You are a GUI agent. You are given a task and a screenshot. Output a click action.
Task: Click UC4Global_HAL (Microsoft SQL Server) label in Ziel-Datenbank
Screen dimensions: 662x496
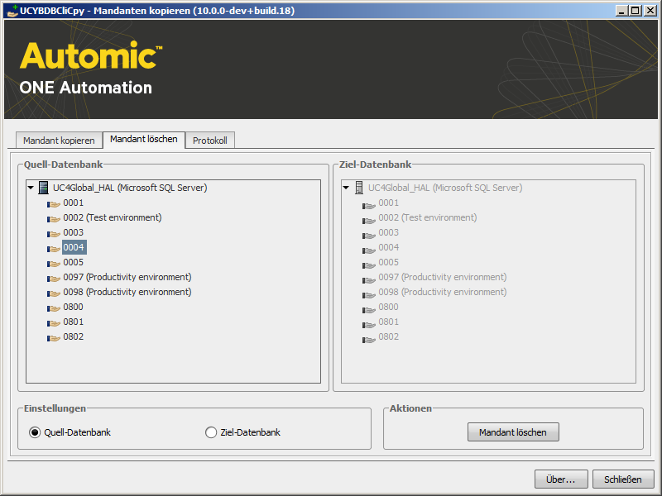(445, 188)
